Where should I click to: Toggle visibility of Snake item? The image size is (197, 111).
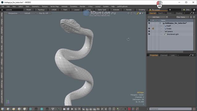click(149, 29)
